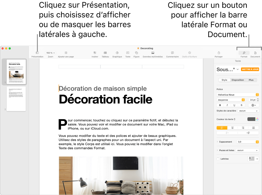The image size is (262, 195).
Task: Click the text color well swatch
Action: coord(251,119)
